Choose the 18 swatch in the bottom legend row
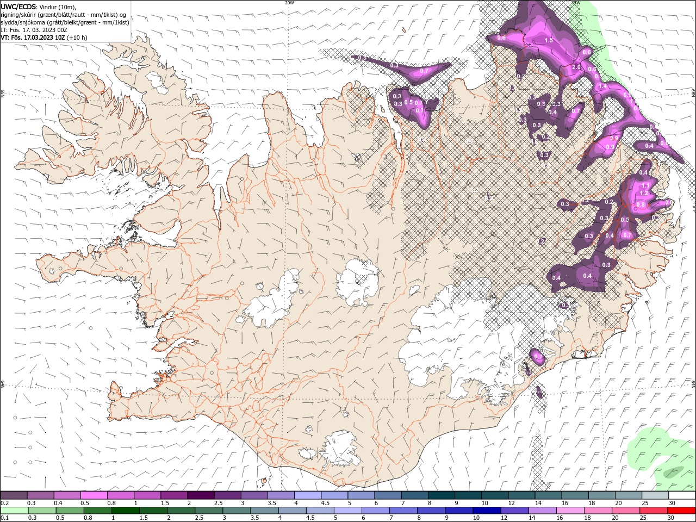This screenshot has height=522, width=696. [597, 511]
